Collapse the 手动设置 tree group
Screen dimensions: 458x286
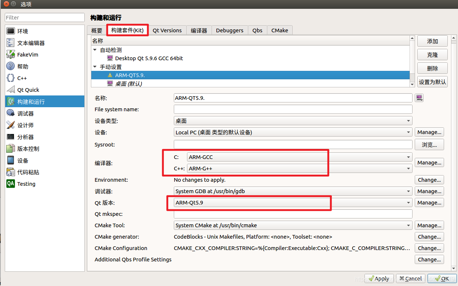tap(95, 67)
